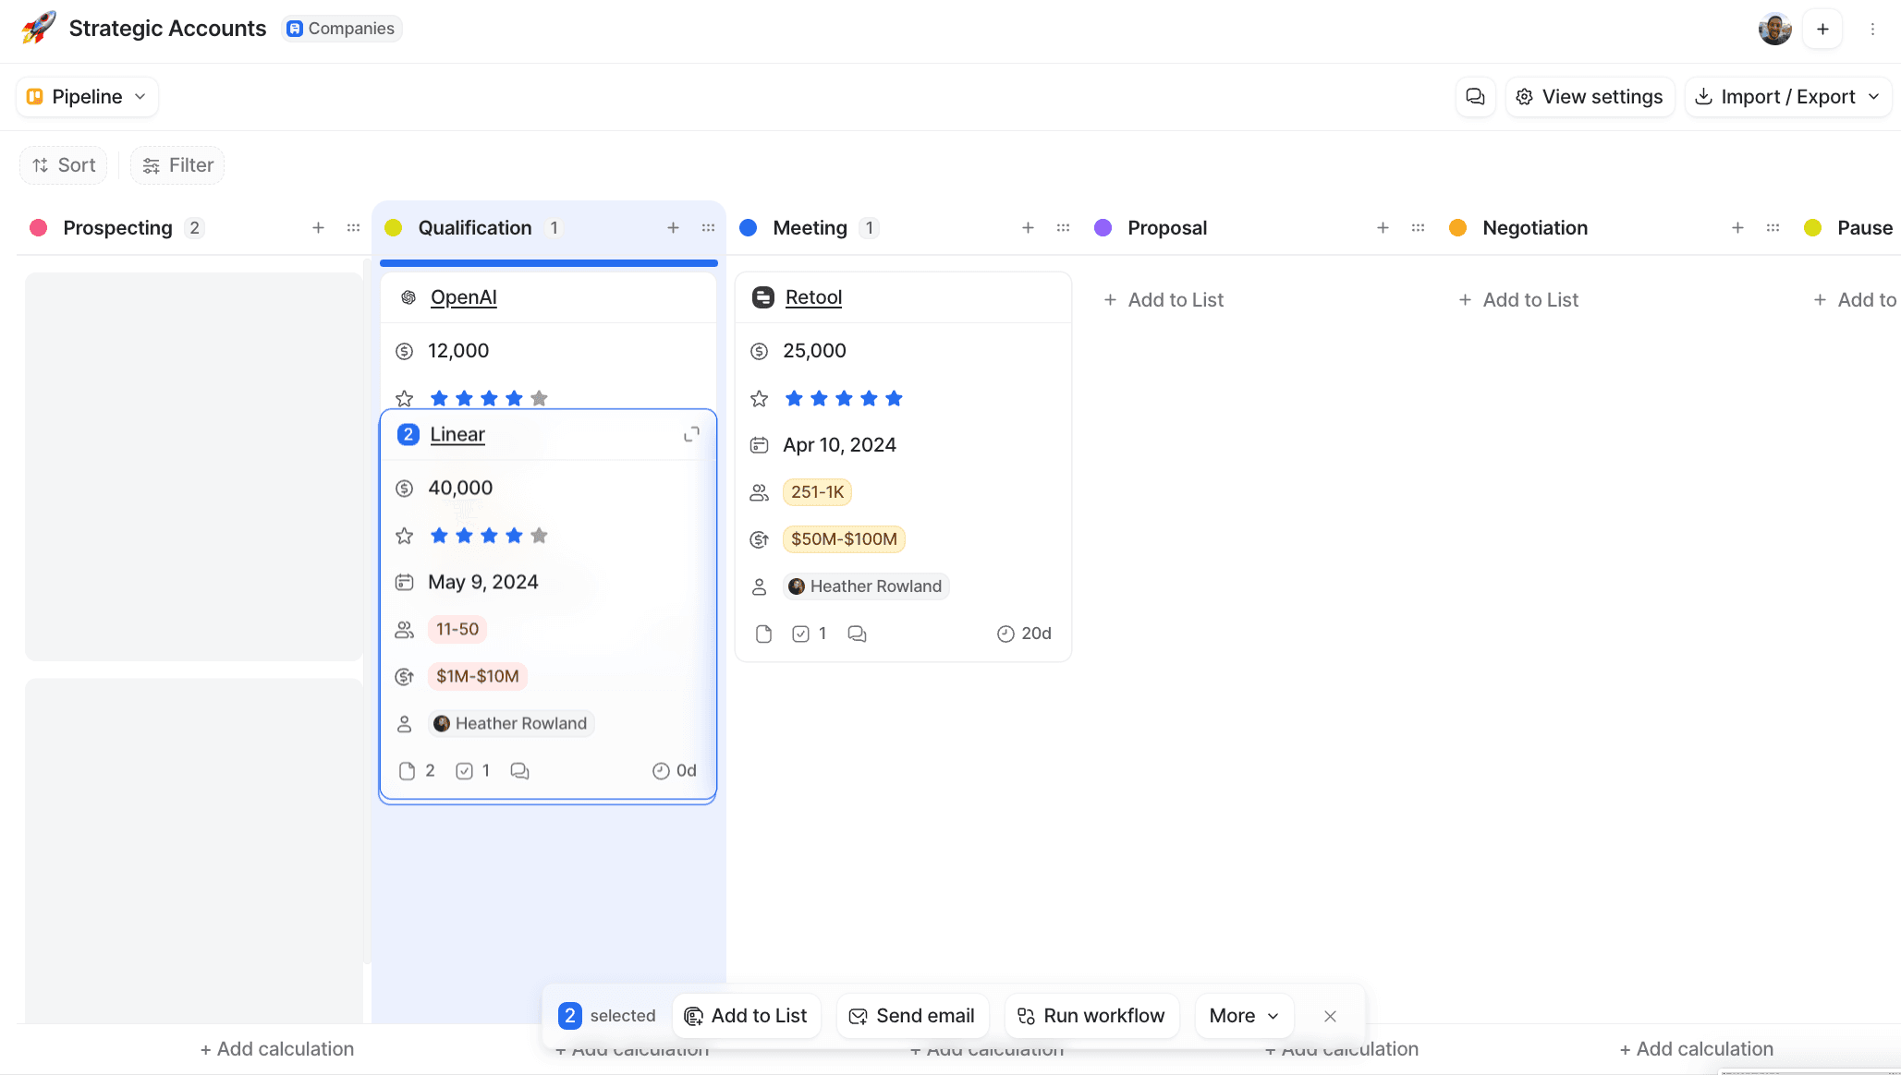The width and height of the screenshot is (1901, 1075).
Task: Open Prospecting column options handle
Action: tap(353, 228)
